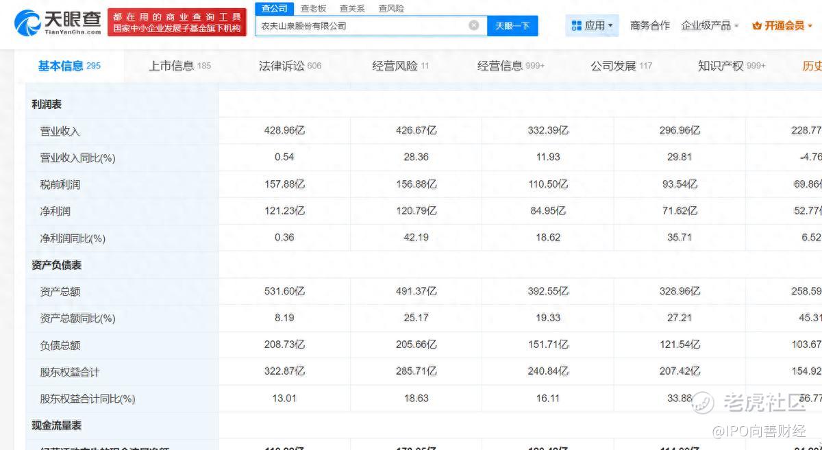Click the total assets value 328.96亿
This screenshot has height=450, width=822.
680,291
